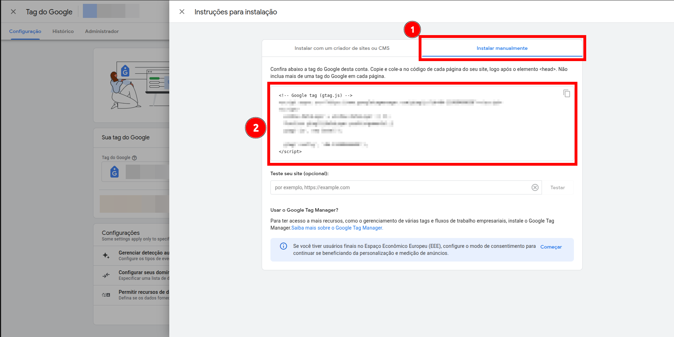Close the installation instructions panel
Image resolution: width=674 pixels, height=337 pixels.
click(182, 12)
